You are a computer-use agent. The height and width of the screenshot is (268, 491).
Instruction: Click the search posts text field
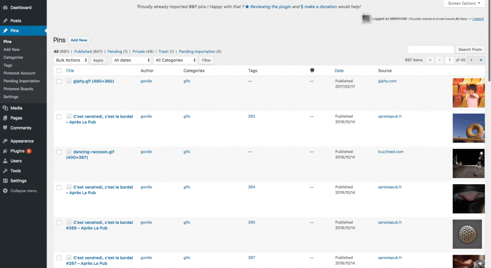[430, 49]
